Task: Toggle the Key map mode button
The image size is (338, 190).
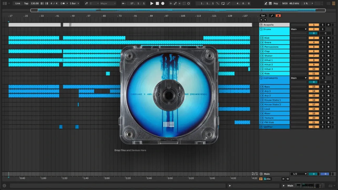Action: [x=276, y=3]
